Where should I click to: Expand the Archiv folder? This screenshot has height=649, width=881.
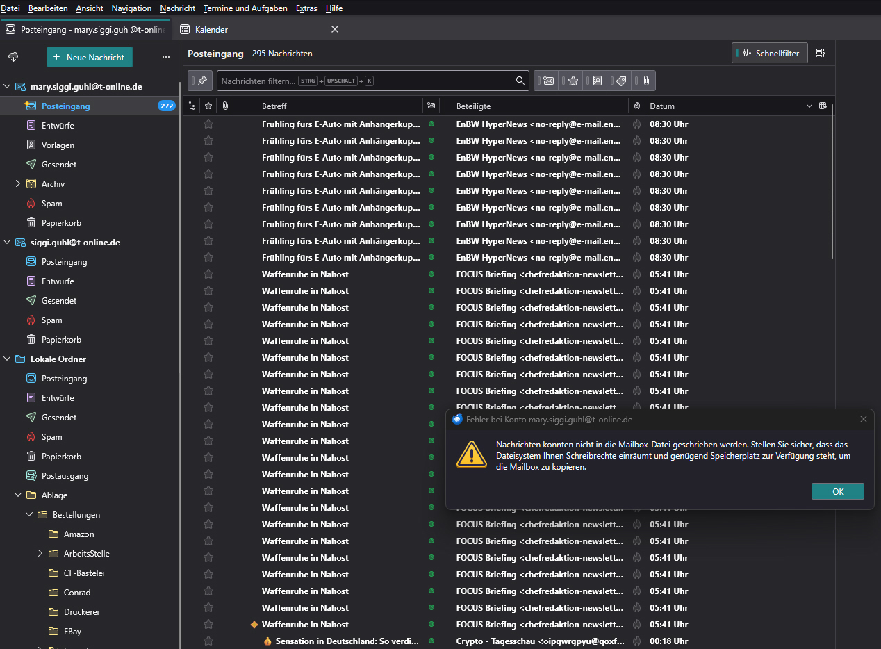point(18,184)
